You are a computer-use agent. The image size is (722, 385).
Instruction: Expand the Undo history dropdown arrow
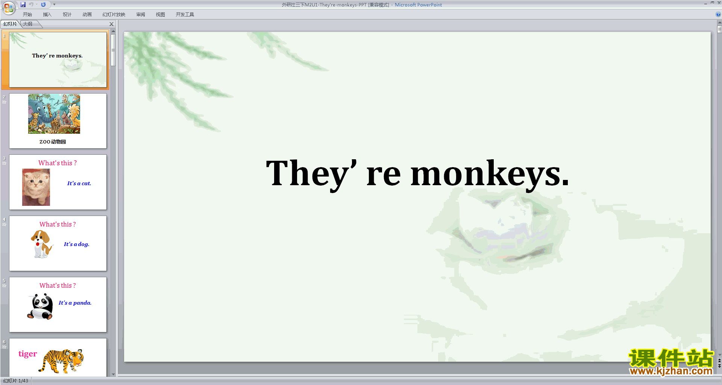click(x=37, y=5)
